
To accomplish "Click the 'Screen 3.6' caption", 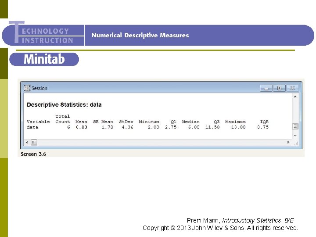I will (x=33, y=154).
